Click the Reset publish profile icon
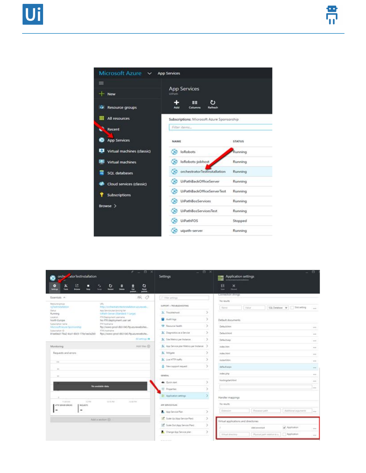Viewport: 366px width, 473px height. (x=144, y=286)
